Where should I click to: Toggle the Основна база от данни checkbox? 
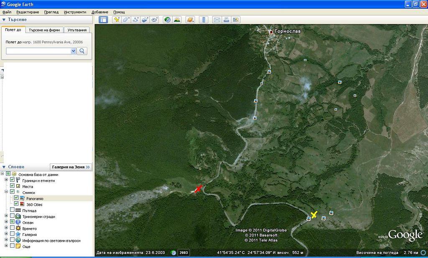pos(8,174)
